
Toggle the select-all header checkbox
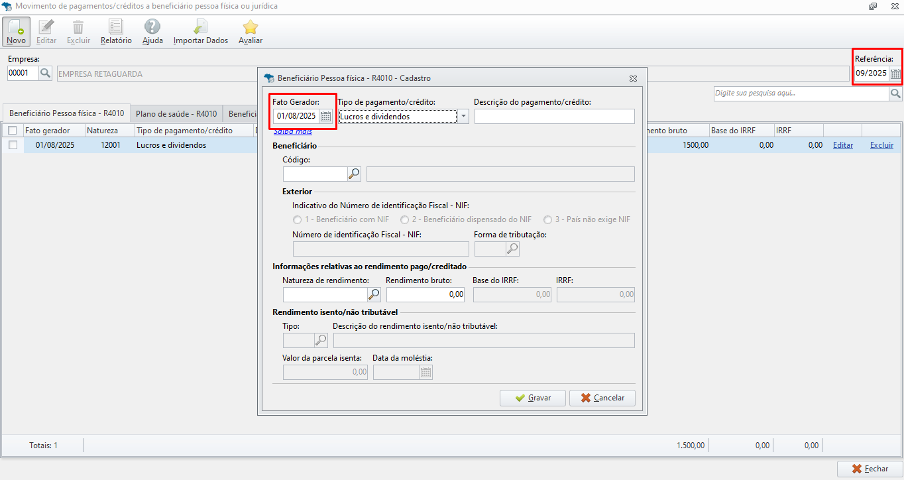pyautogui.click(x=13, y=131)
